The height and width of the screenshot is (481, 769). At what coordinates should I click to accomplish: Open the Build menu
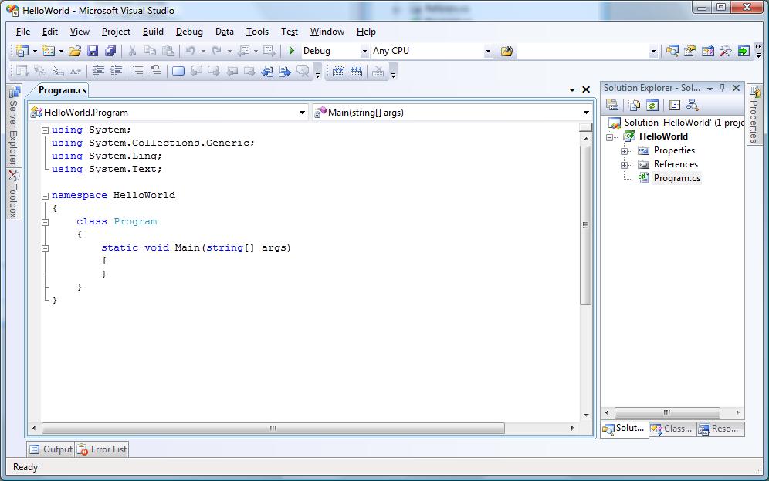[x=153, y=32]
